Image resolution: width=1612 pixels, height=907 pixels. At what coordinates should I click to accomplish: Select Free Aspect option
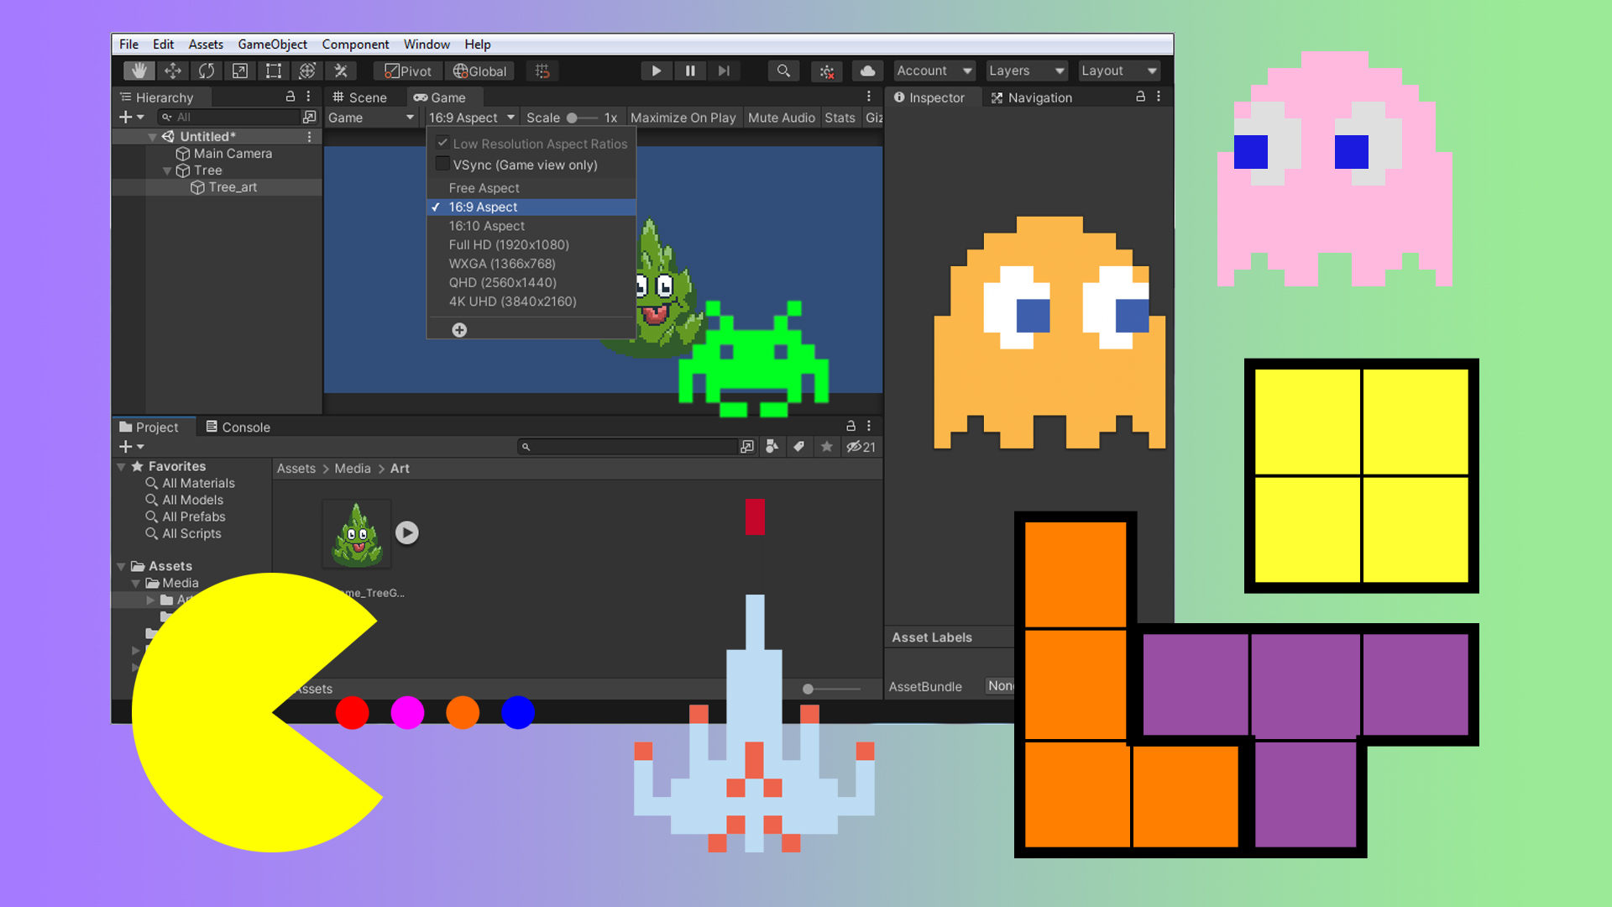pyautogui.click(x=531, y=188)
